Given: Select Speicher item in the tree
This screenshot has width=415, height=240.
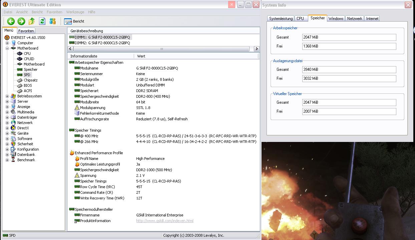Looking at the screenshot, I should click(31, 69).
